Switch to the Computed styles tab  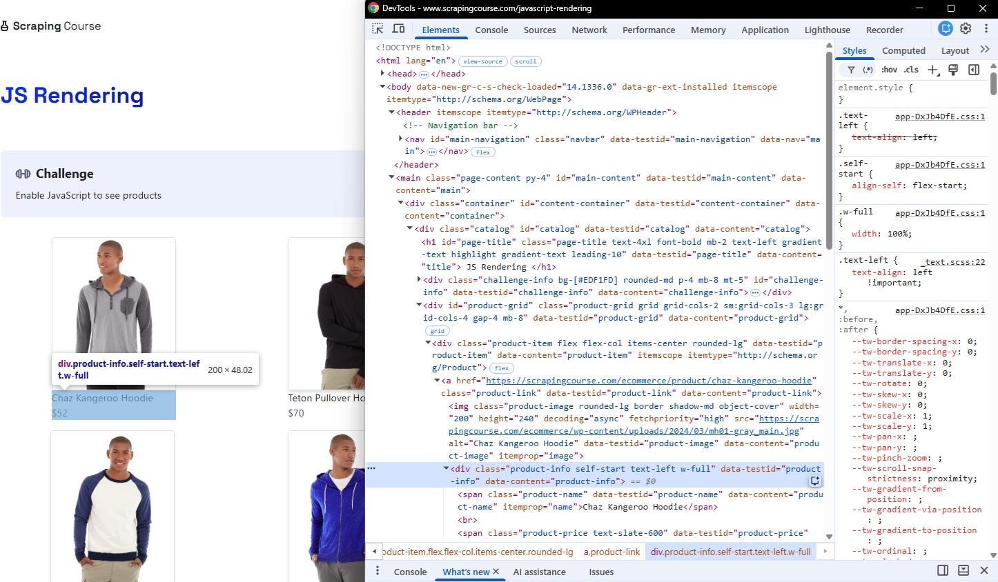(903, 50)
